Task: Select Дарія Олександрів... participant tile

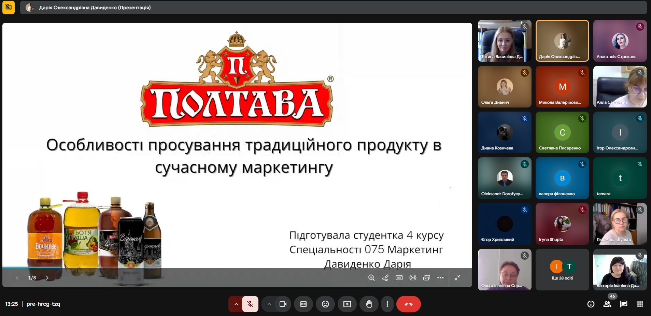Action: [x=562, y=41]
